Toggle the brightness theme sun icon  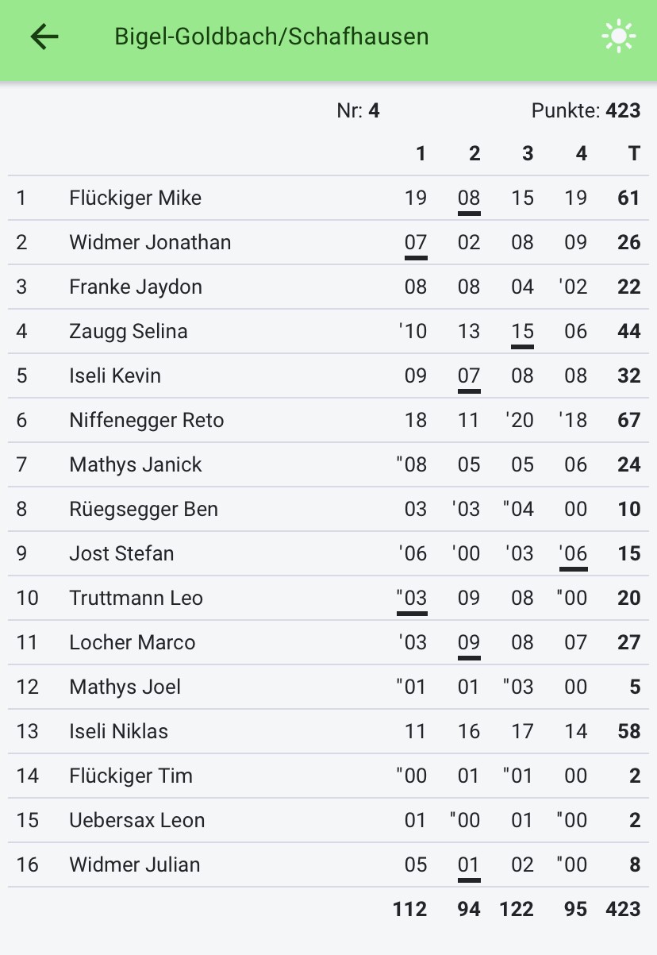[x=619, y=37]
